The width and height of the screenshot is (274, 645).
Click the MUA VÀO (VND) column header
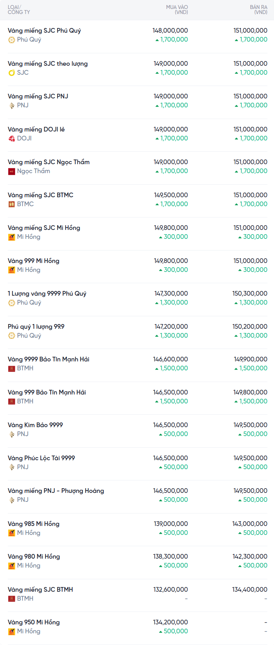(177, 10)
